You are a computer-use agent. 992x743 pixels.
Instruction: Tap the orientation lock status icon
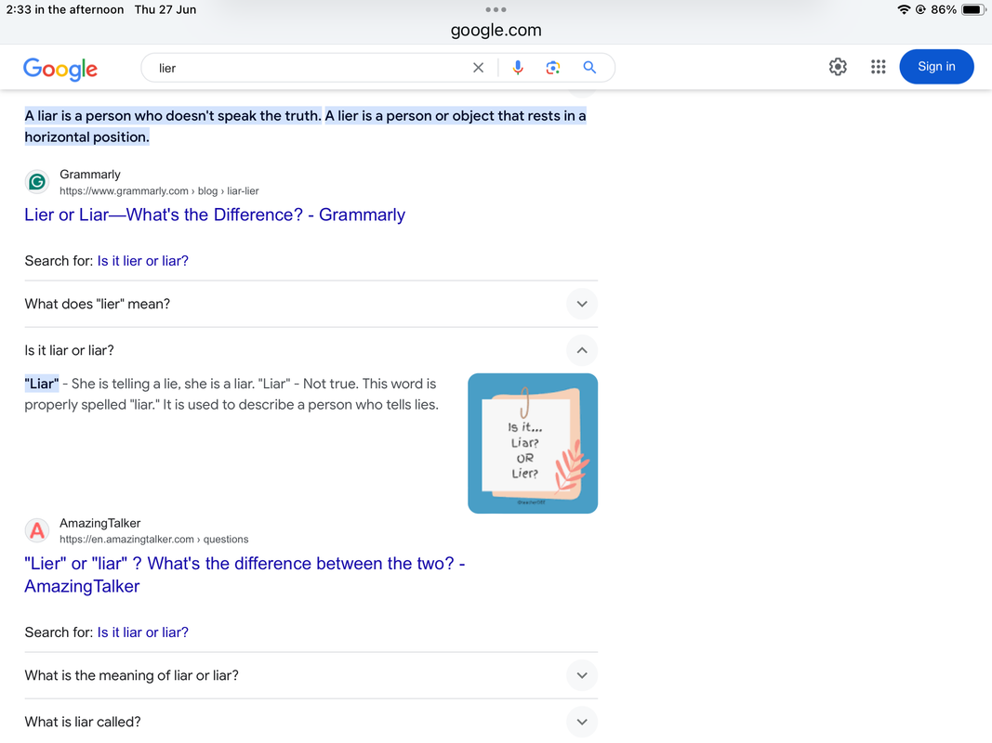click(x=920, y=9)
